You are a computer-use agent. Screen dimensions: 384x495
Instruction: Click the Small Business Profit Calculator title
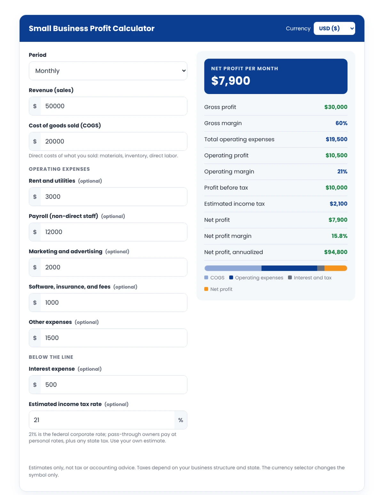point(92,28)
